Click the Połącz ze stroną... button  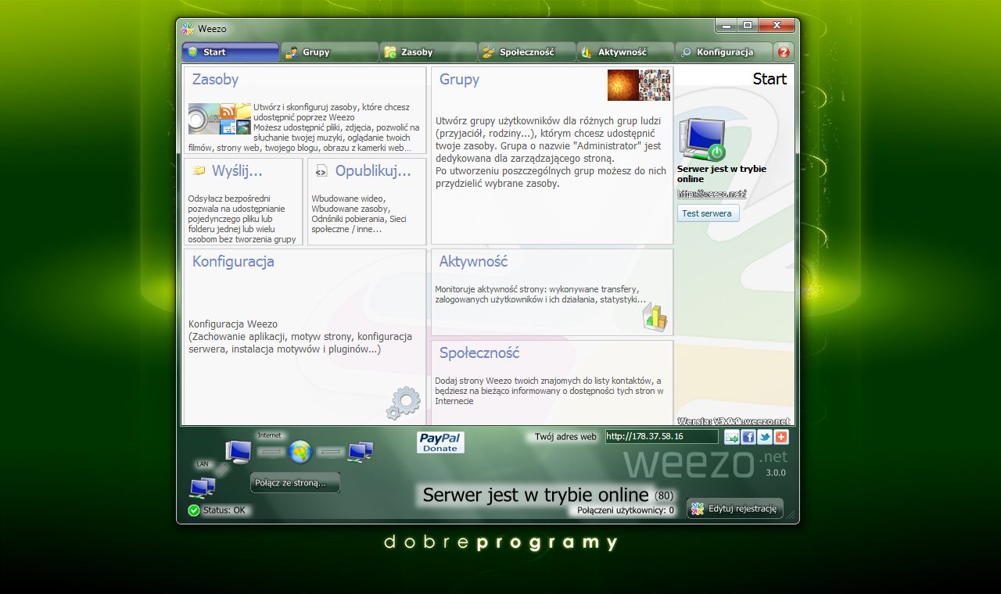coord(295,483)
